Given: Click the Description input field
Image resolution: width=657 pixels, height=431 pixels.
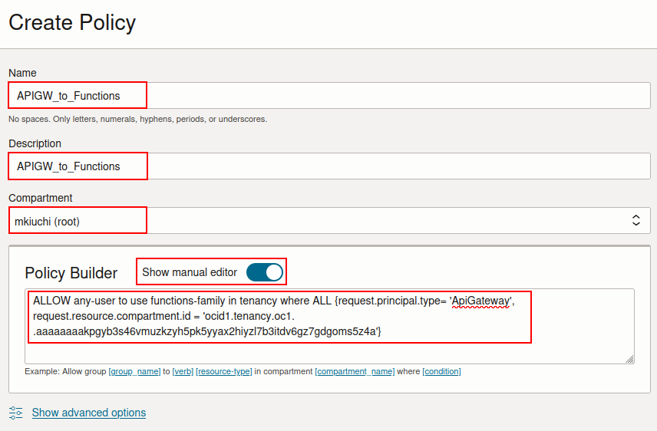Looking at the screenshot, I should (329, 166).
